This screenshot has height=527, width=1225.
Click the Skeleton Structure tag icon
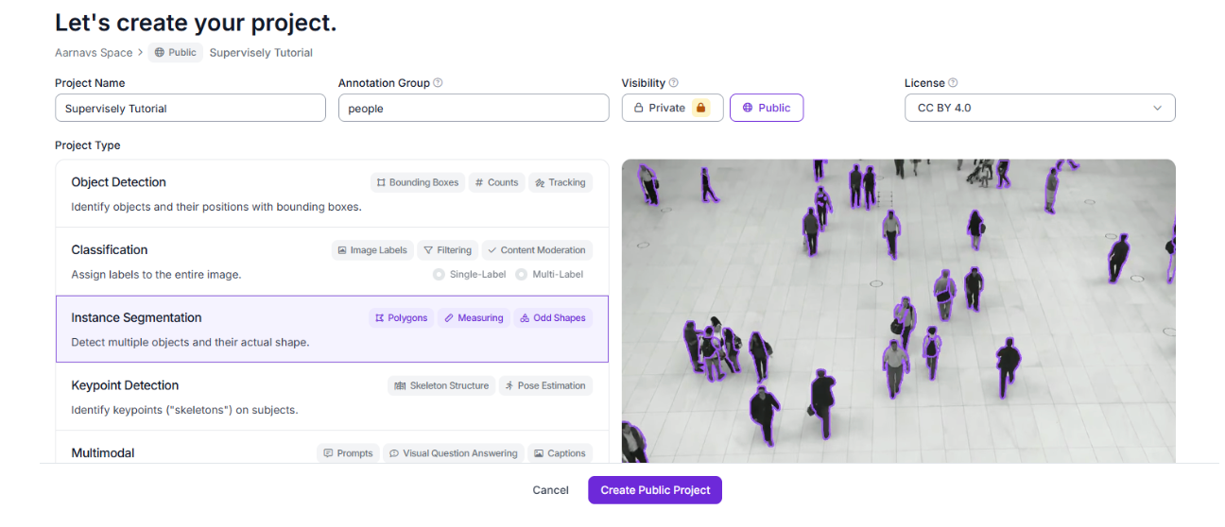pyautogui.click(x=400, y=386)
